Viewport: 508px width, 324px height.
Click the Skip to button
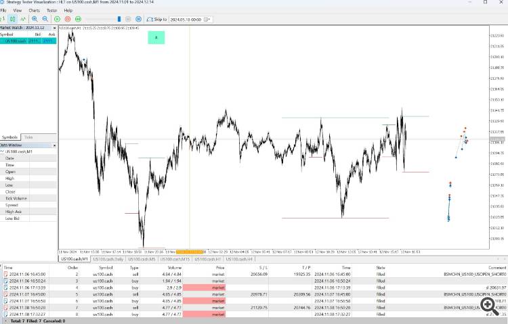point(157,20)
